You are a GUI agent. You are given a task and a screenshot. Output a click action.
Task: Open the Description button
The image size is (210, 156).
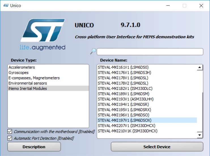pos(34,147)
